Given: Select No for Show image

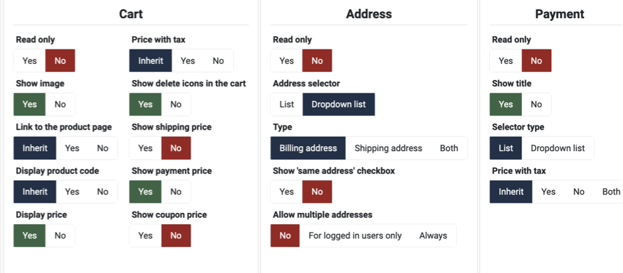Looking at the screenshot, I should (60, 104).
